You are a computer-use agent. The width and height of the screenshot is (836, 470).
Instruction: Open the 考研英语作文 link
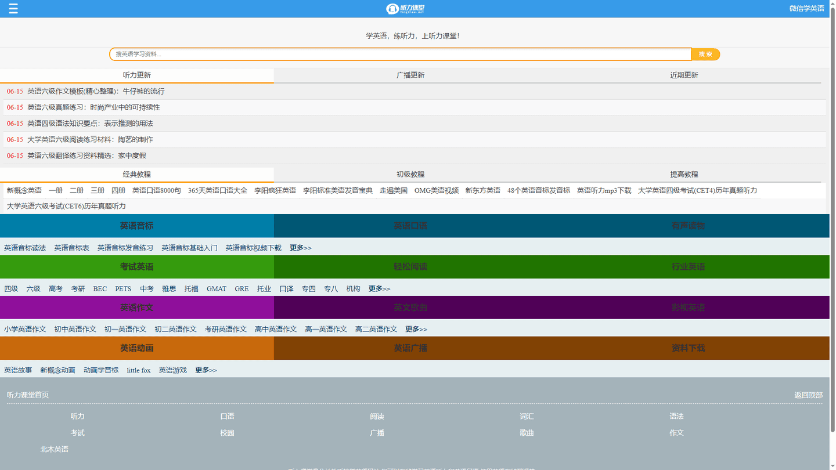coord(226,329)
